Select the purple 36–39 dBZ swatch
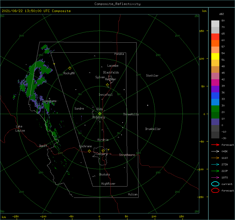The width and height of the screenshot is (235, 220). [x=215, y=89]
